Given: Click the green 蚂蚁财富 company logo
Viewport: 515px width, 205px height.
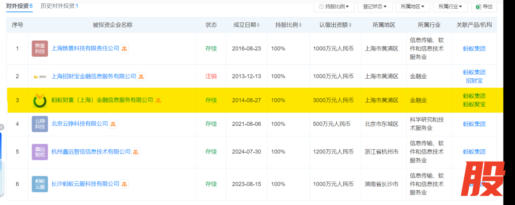Looking at the screenshot, I should click(40, 101).
